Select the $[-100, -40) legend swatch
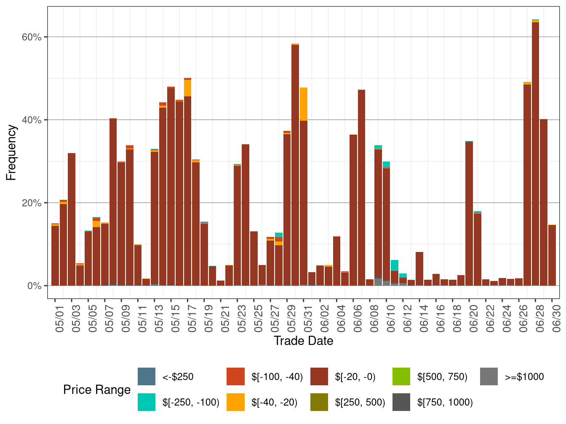 (x=235, y=376)
